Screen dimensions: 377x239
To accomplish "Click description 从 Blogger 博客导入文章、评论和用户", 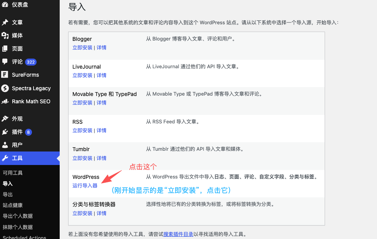I will coord(190,39).
